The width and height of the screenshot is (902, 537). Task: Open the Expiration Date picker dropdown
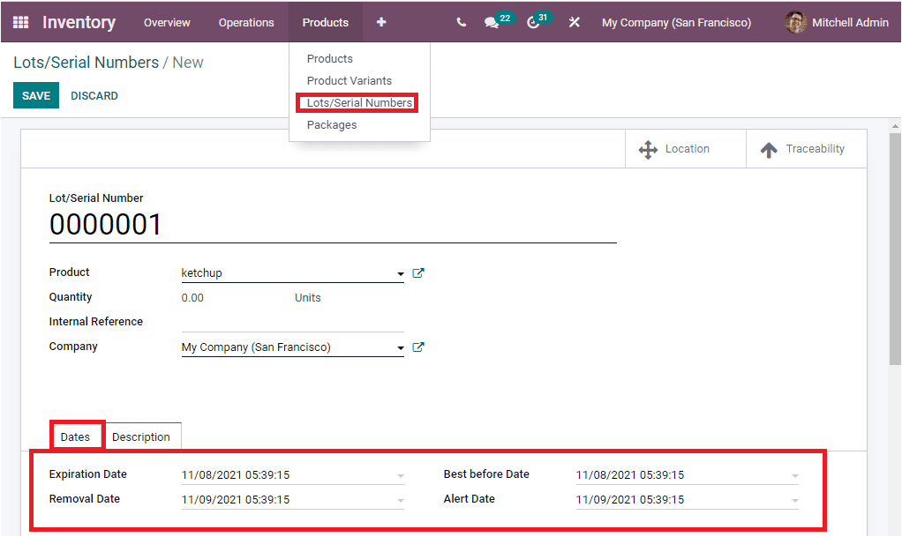tap(399, 474)
